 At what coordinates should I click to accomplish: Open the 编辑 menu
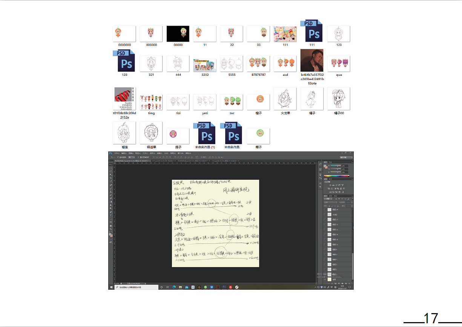124,153
